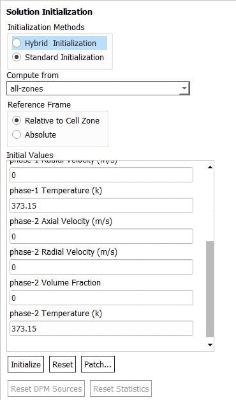Click scroll down arrow in Initial Values
236x400 pixels.
click(210, 345)
